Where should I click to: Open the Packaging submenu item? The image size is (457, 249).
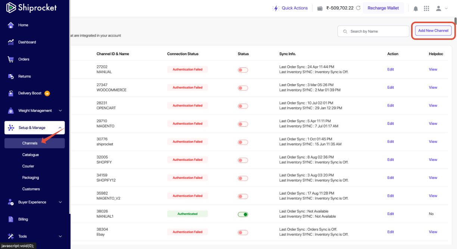pos(31,177)
